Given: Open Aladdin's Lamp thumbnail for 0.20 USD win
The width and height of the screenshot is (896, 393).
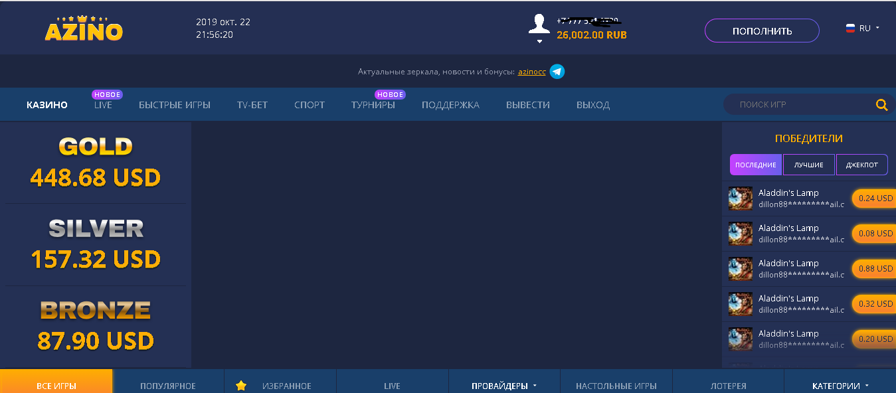Looking at the screenshot, I should pyautogui.click(x=741, y=339).
